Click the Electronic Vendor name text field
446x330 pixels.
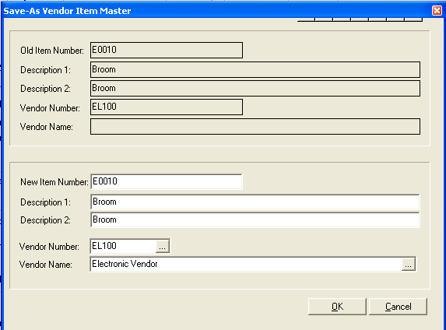click(x=246, y=265)
